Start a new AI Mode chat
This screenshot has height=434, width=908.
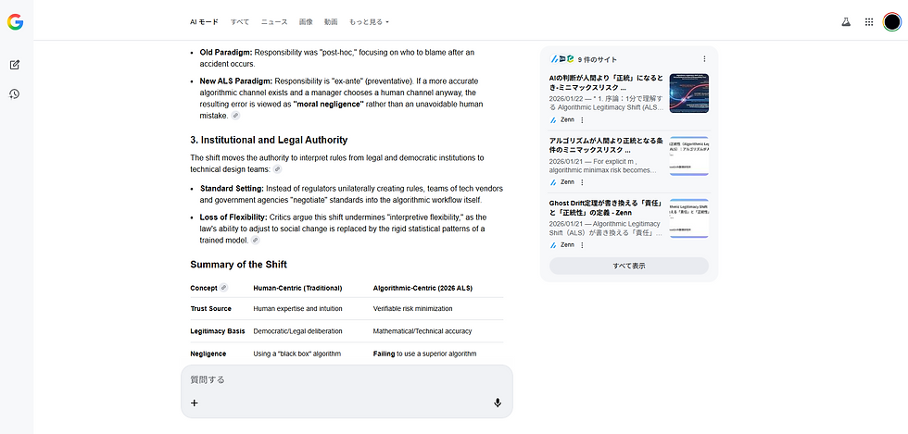click(x=15, y=65)
